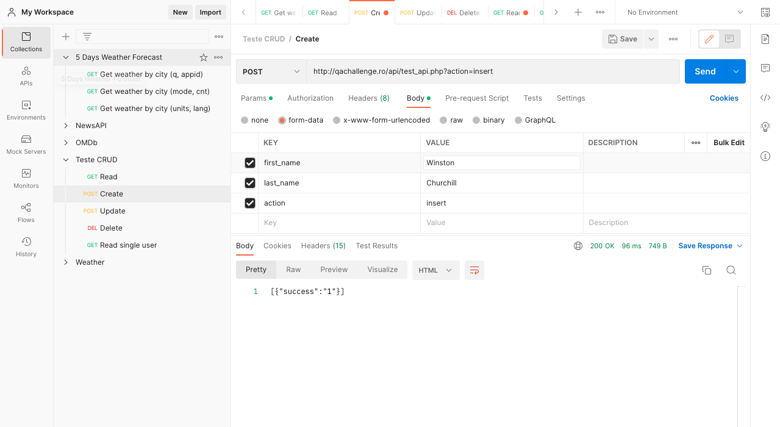Open the POST method dropdown
The width and height of the screenshot is (780, 427).
271,71
